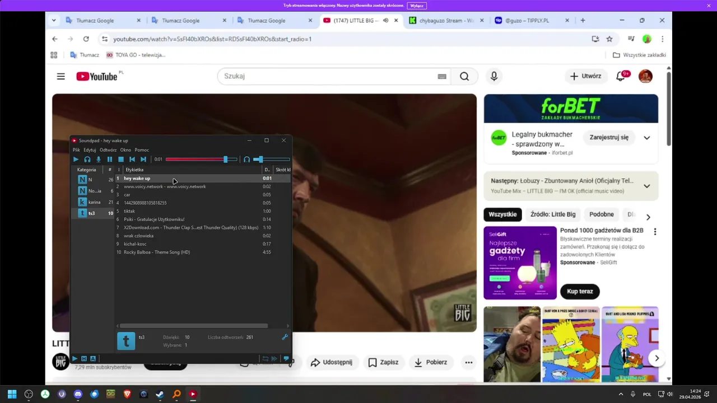Click Soundpad bottom bar play icon
Screen dimensions: 717x403
tap(75, 359)
